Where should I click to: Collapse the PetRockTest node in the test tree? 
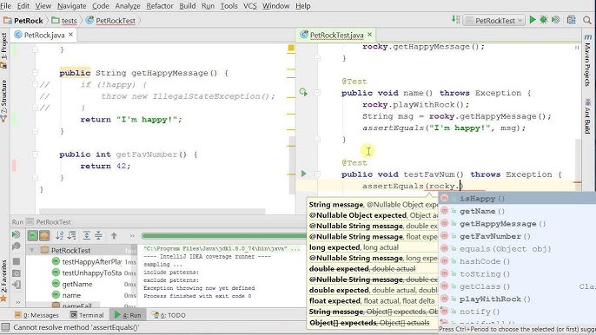coord(32,250)
